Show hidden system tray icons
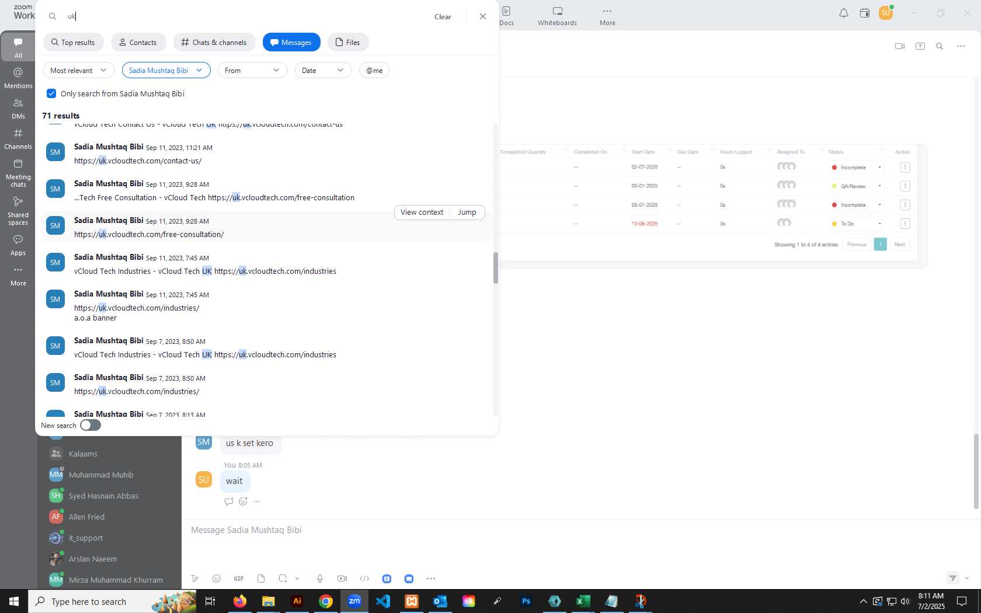Screen dimensions: 981x613 (x=863, y=601)
